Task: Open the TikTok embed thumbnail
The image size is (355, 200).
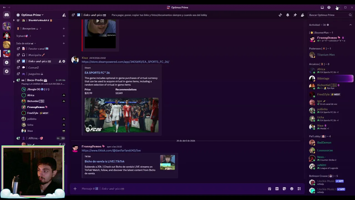Action: 168,162
